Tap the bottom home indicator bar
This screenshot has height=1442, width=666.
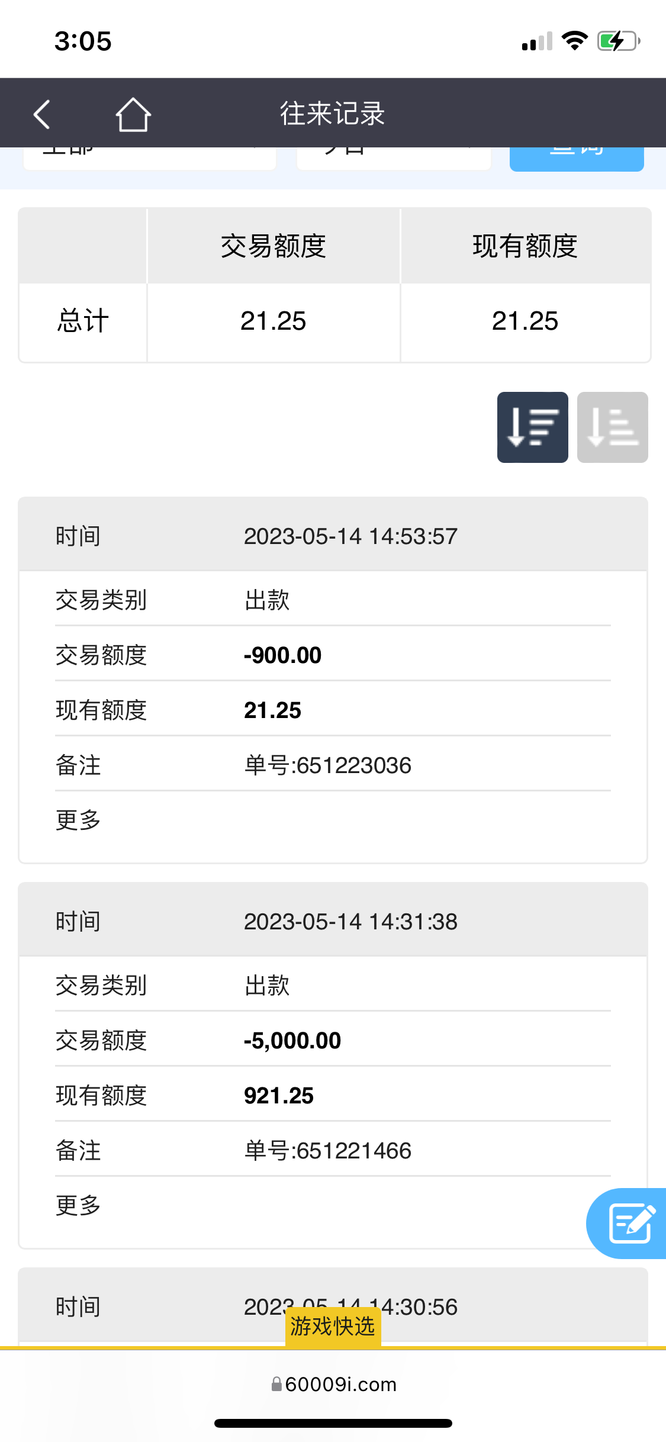pos(333,1423)
